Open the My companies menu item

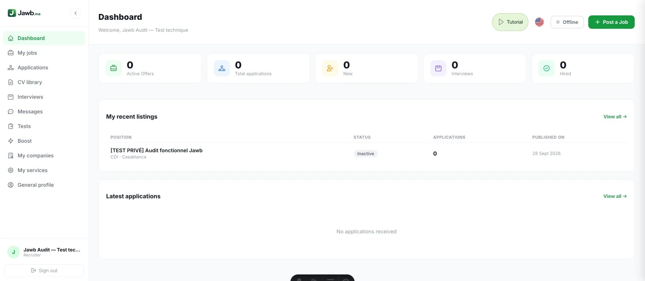pos(44,156)
